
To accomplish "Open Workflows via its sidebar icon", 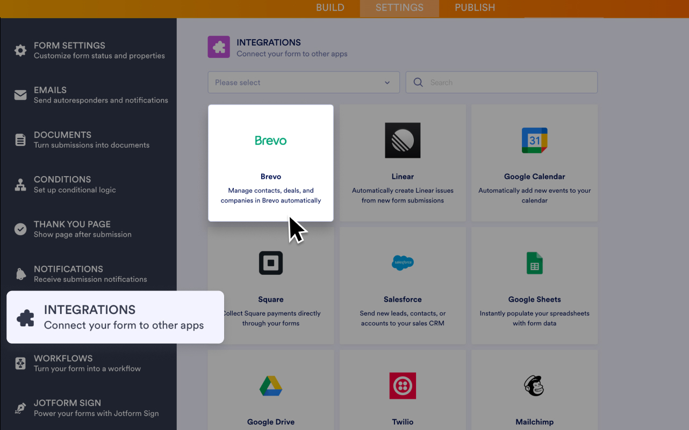I will (20, 363).
